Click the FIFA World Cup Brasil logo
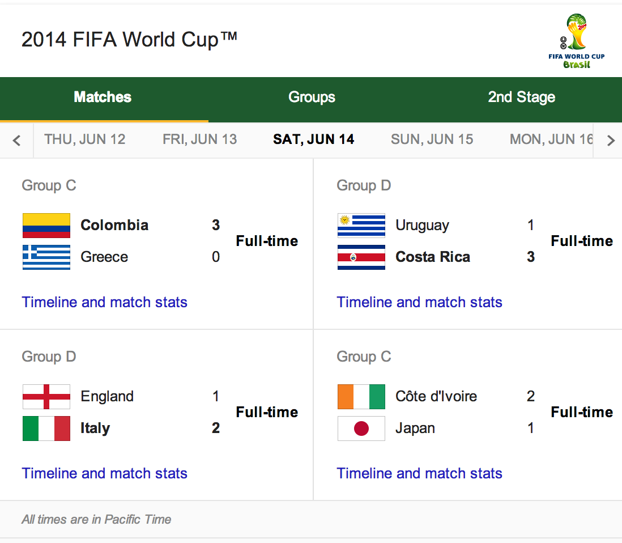Image resolution: width=622 pixels, height=543 pixels. coord(576,41)
